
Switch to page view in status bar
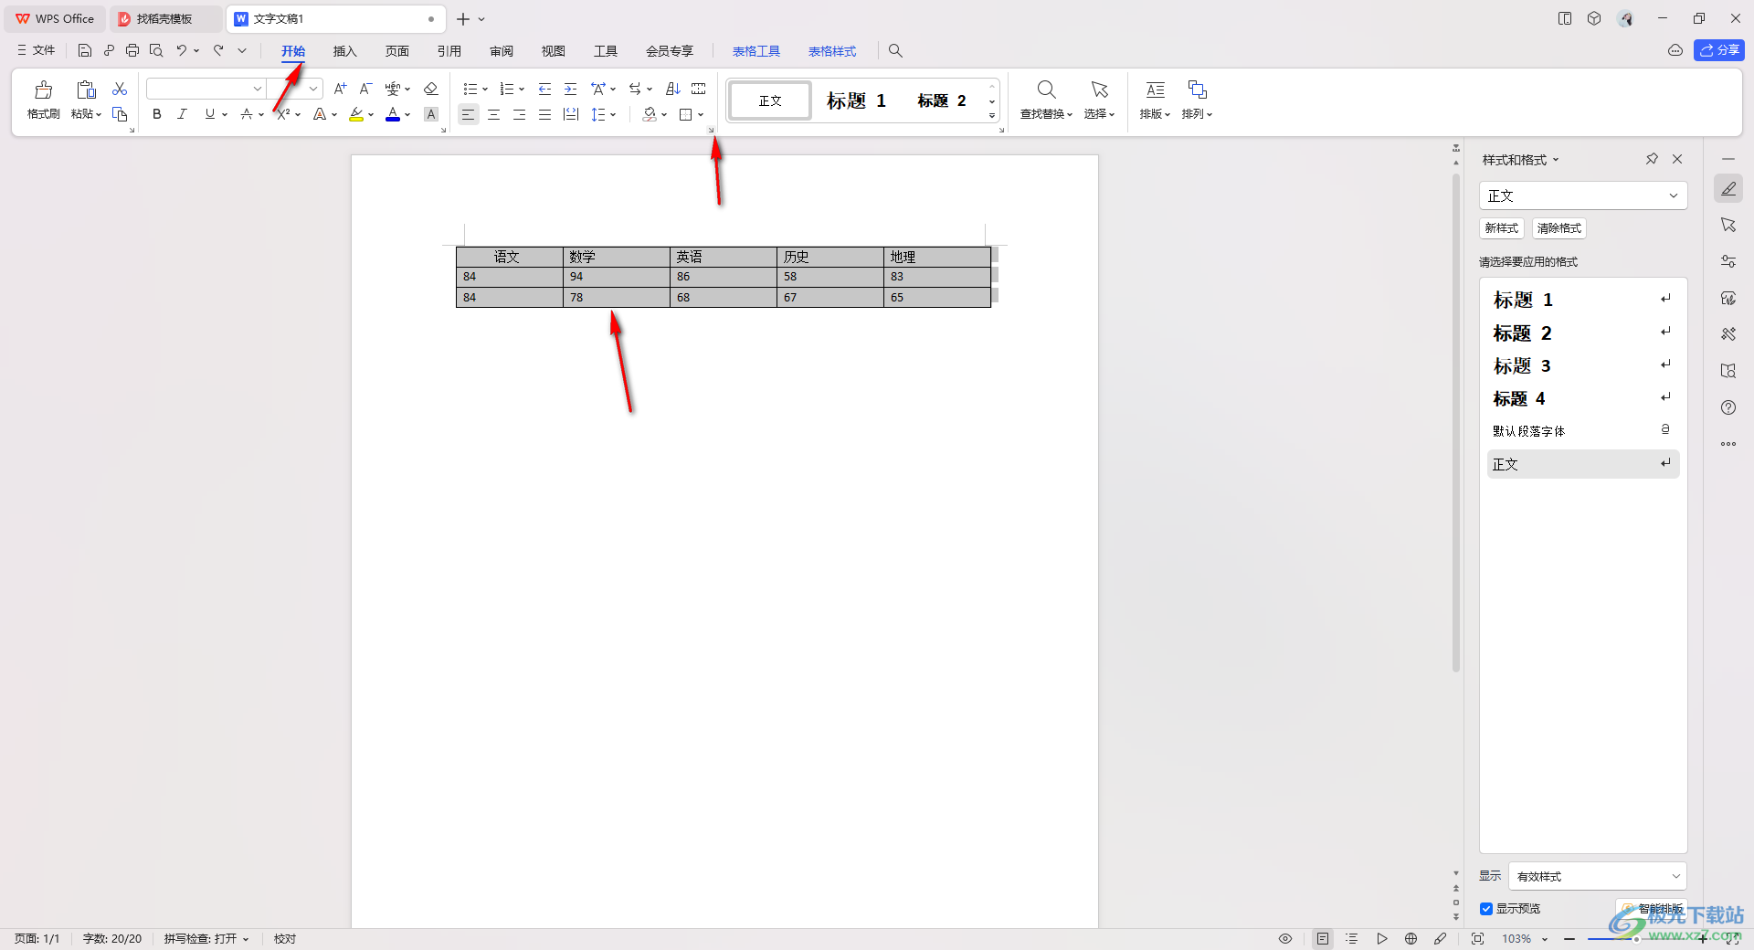coord(1323,939)
